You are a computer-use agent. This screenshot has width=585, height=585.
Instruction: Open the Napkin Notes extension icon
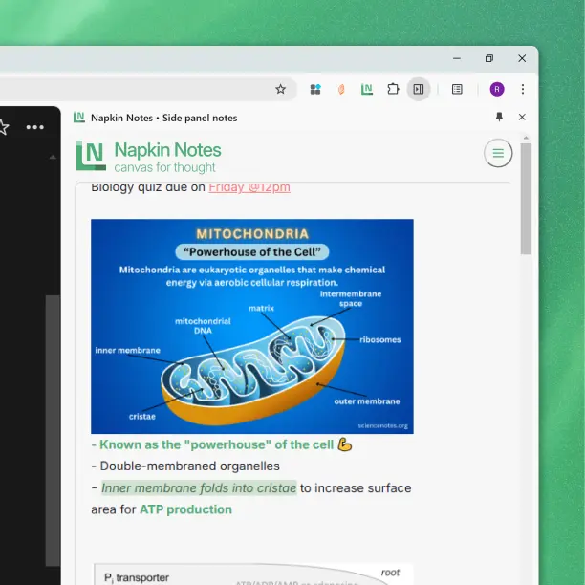click(x=367, y=89)
